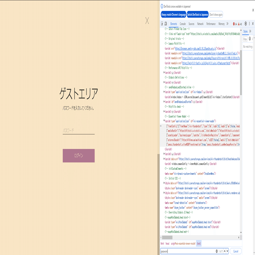Jump to next search result arrow
This screenshot has height=255, width=255.
pyautogui.click(x=227, y=251)
